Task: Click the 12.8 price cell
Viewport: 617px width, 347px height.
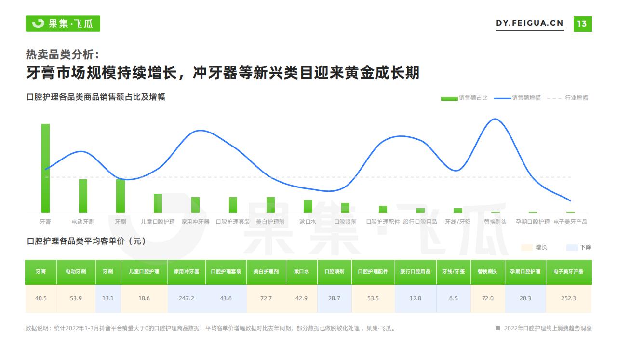Action: [416, 299]
